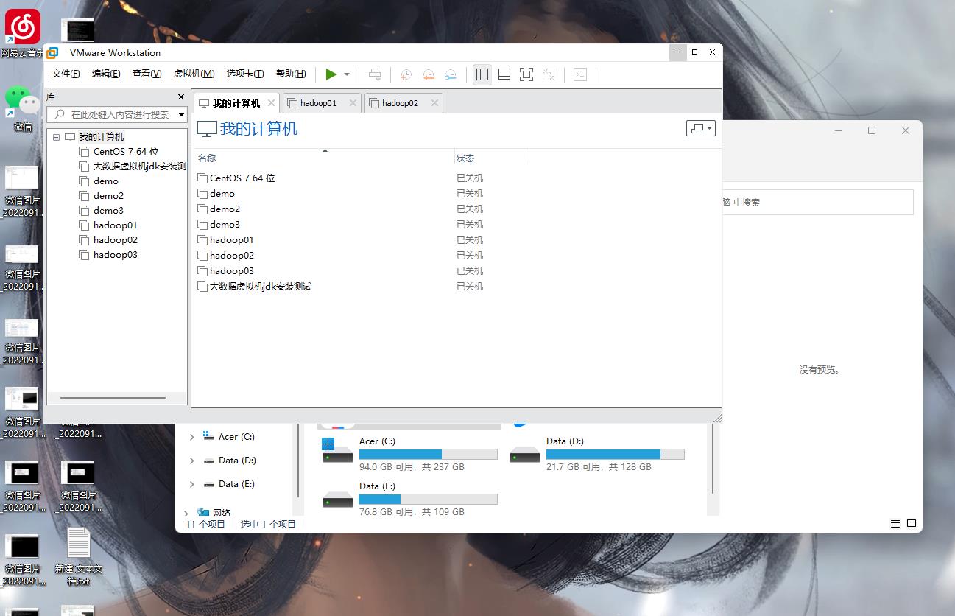Click the console view toolbar icon
Viewport: 955px width, 616px height.
pos(580,74)
